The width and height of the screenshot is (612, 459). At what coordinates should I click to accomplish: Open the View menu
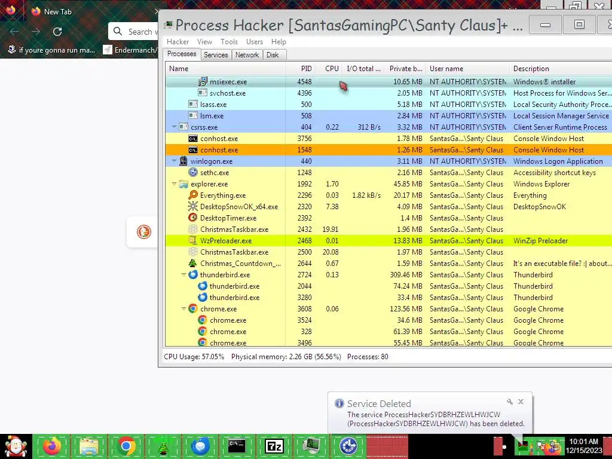(x=204, y=42)
